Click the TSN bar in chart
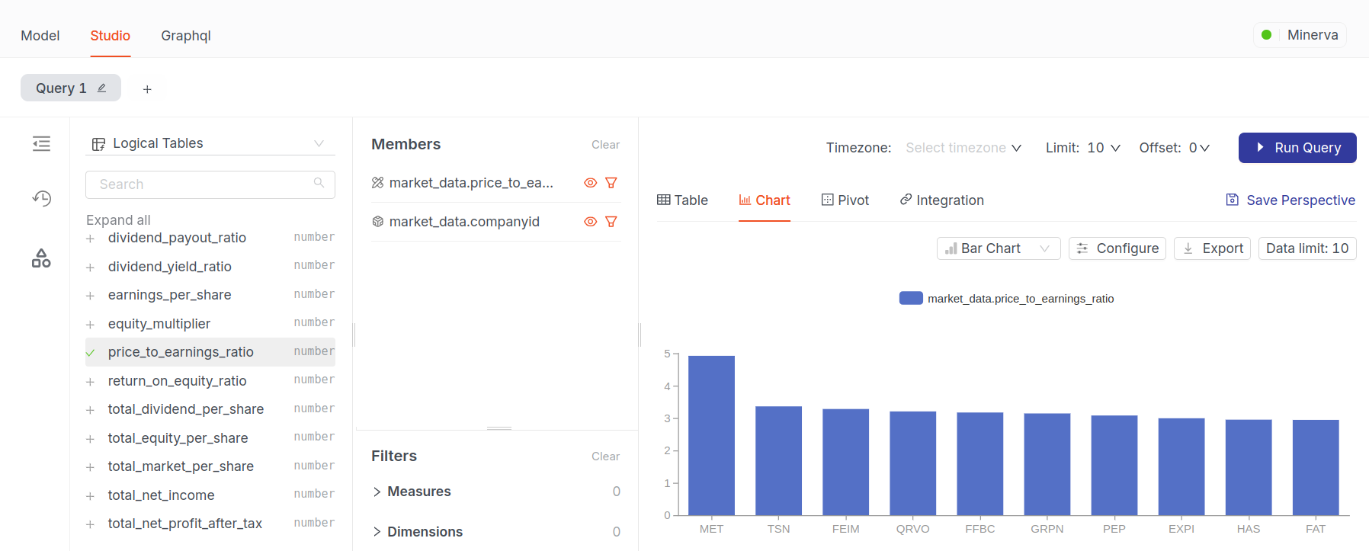Viewport: 1369px width, 551px height. [x=778, y=461]
